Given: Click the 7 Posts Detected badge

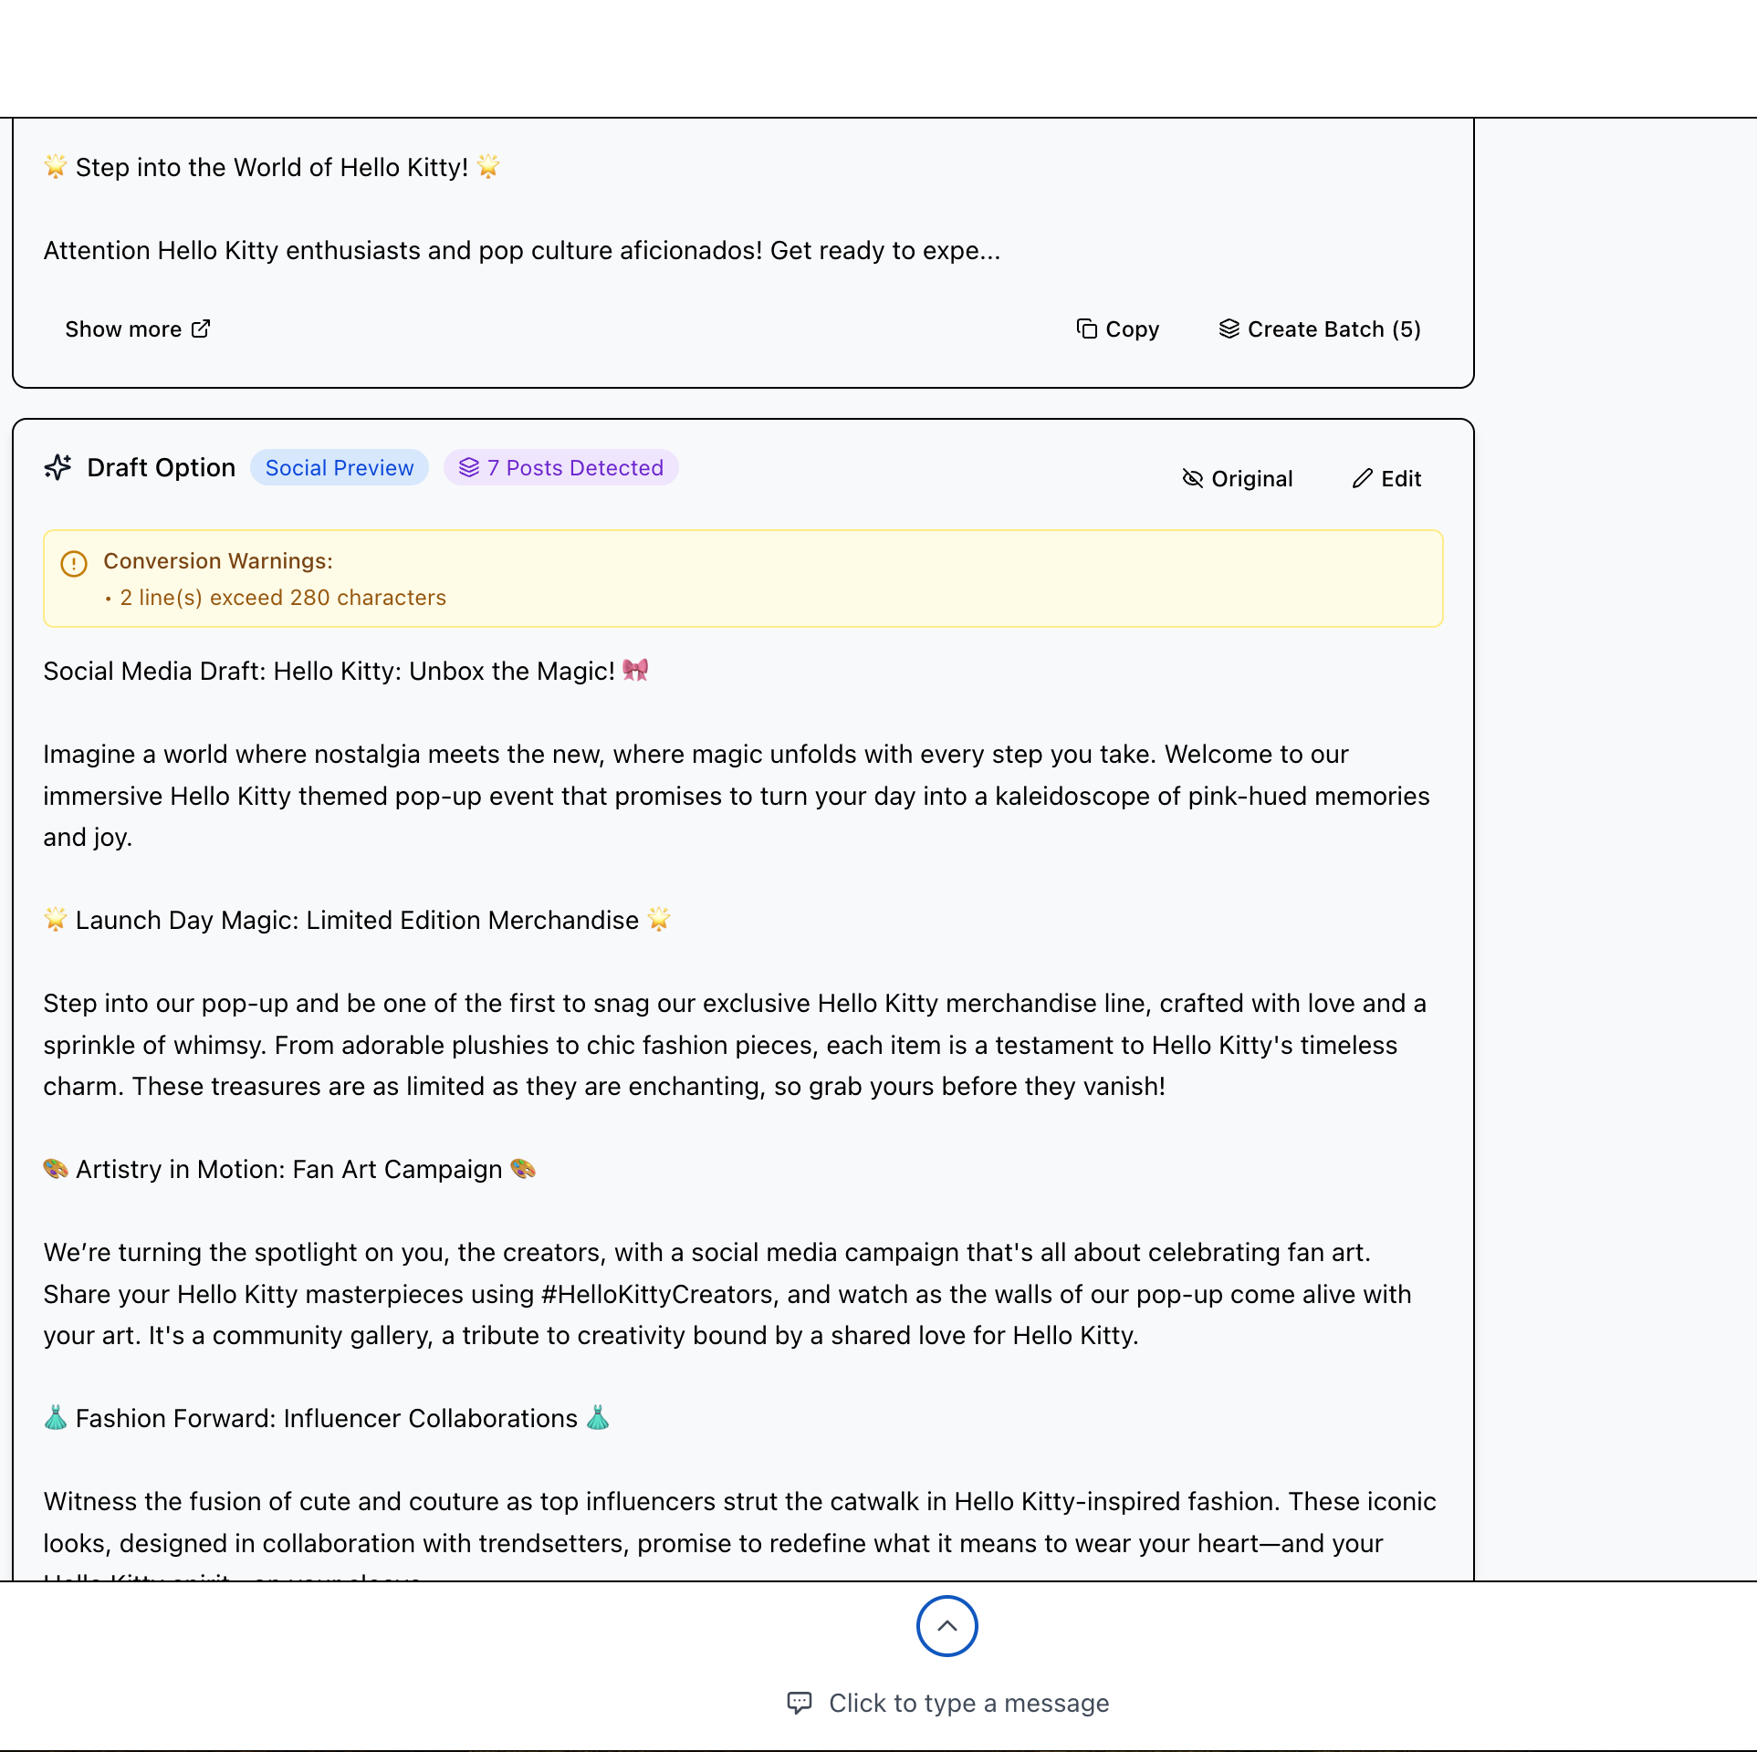Looking at the screenshot, I should [560, 468].
